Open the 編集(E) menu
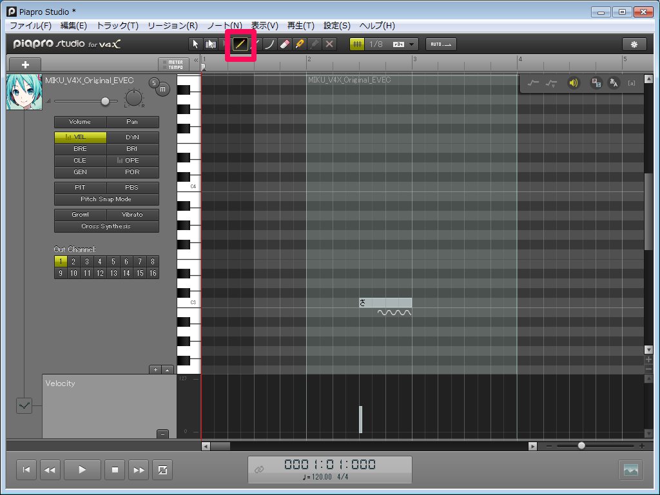Image resolution: width=660 pixels, height=495 pixels. [73, 26]
